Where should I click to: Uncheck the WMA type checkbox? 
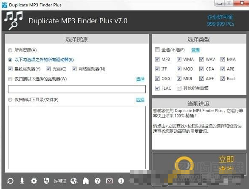pos(179,59)
